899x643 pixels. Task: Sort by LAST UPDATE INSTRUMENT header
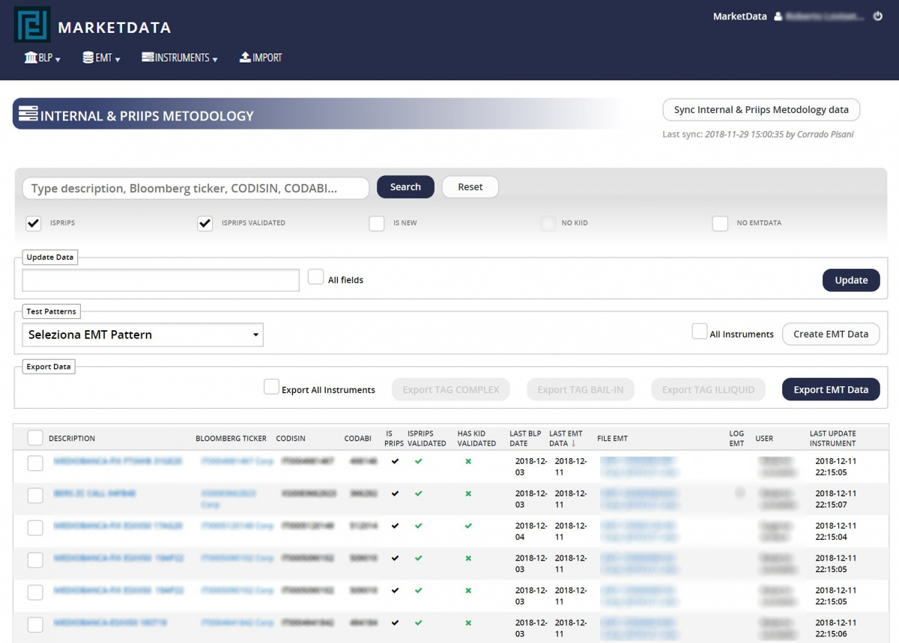832,439
